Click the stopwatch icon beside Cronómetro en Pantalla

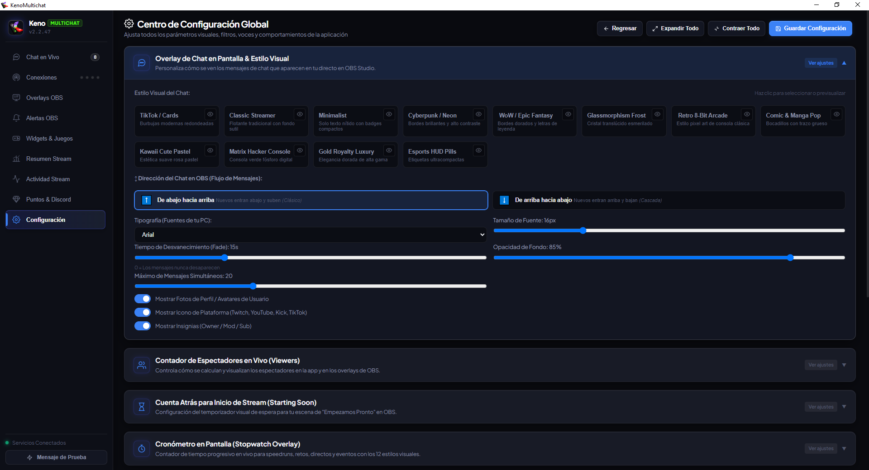142,448
